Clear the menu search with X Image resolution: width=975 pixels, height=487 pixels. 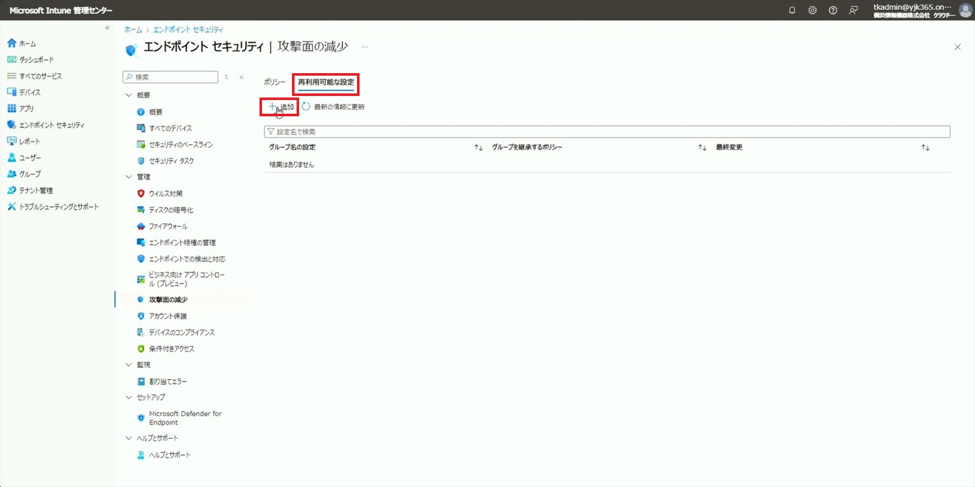click(x=226, y=77)
